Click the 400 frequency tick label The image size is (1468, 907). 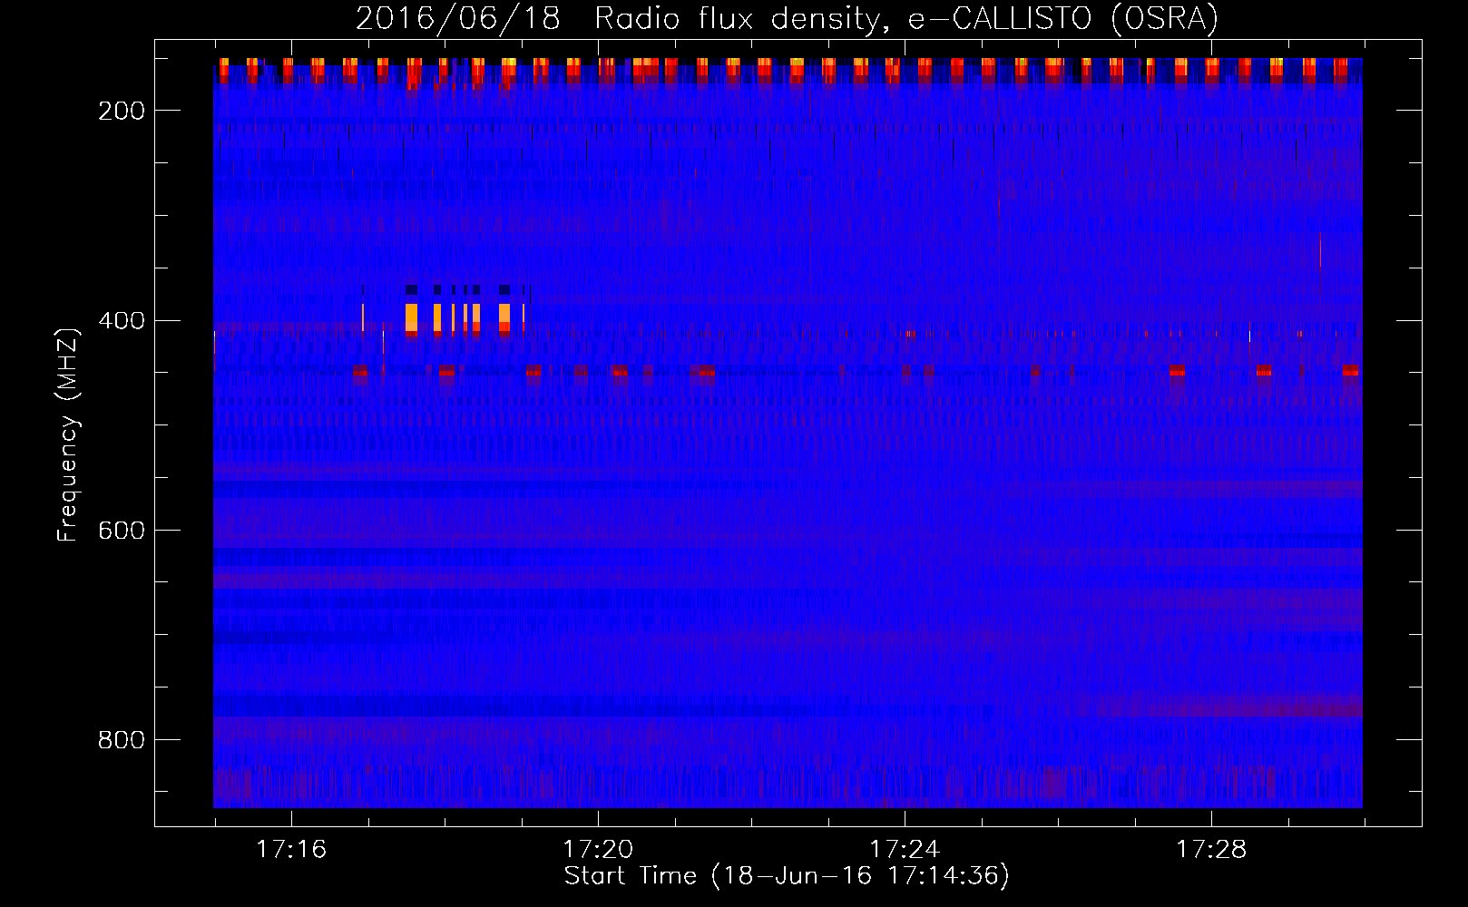[122, 321]
